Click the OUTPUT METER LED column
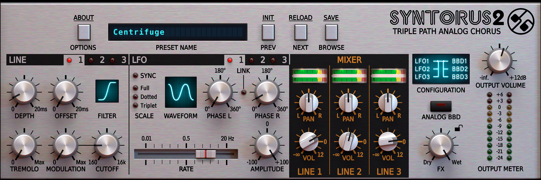541x180 pixels. 500,126
